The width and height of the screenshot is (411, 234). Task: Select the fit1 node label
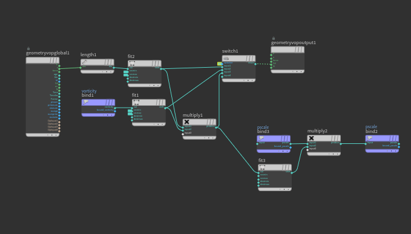[135, 95]
